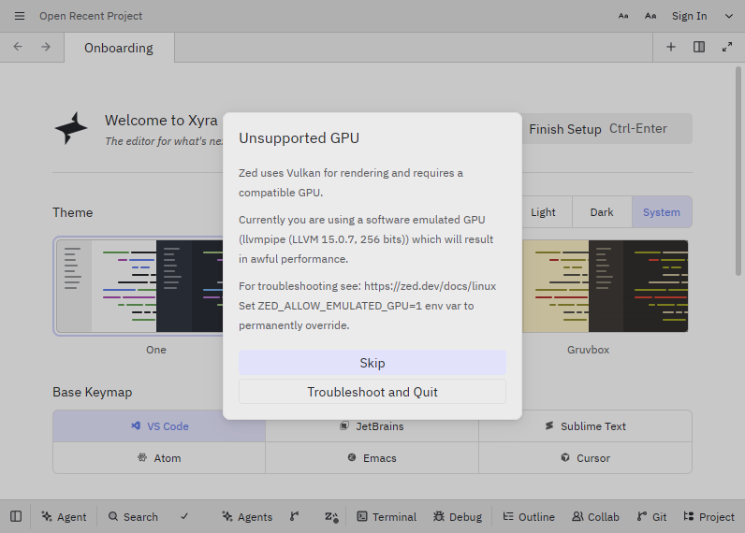Open the Agent panel
The width and height of the screenshot is (745, 533).
64,516
